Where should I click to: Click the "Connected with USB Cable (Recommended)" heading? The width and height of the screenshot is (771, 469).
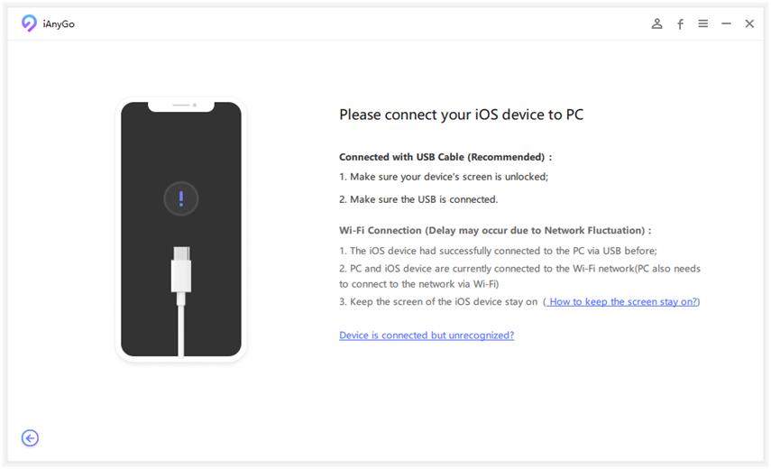click(x=445, y=157)
